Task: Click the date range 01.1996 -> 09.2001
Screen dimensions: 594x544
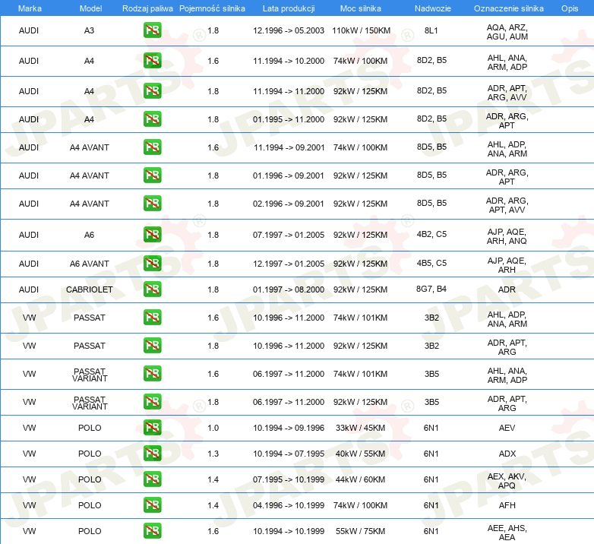Action: click(289, 176)
